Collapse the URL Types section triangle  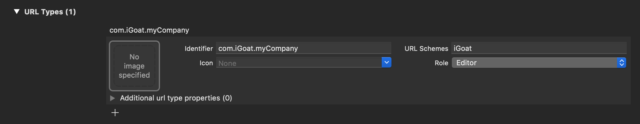point(17,12)
